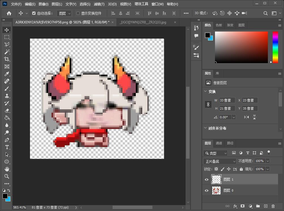The height and width of the screenshot is (211, 284).
Task: Open the 滤镜(T) menu
Action: [x=99, y=4]
